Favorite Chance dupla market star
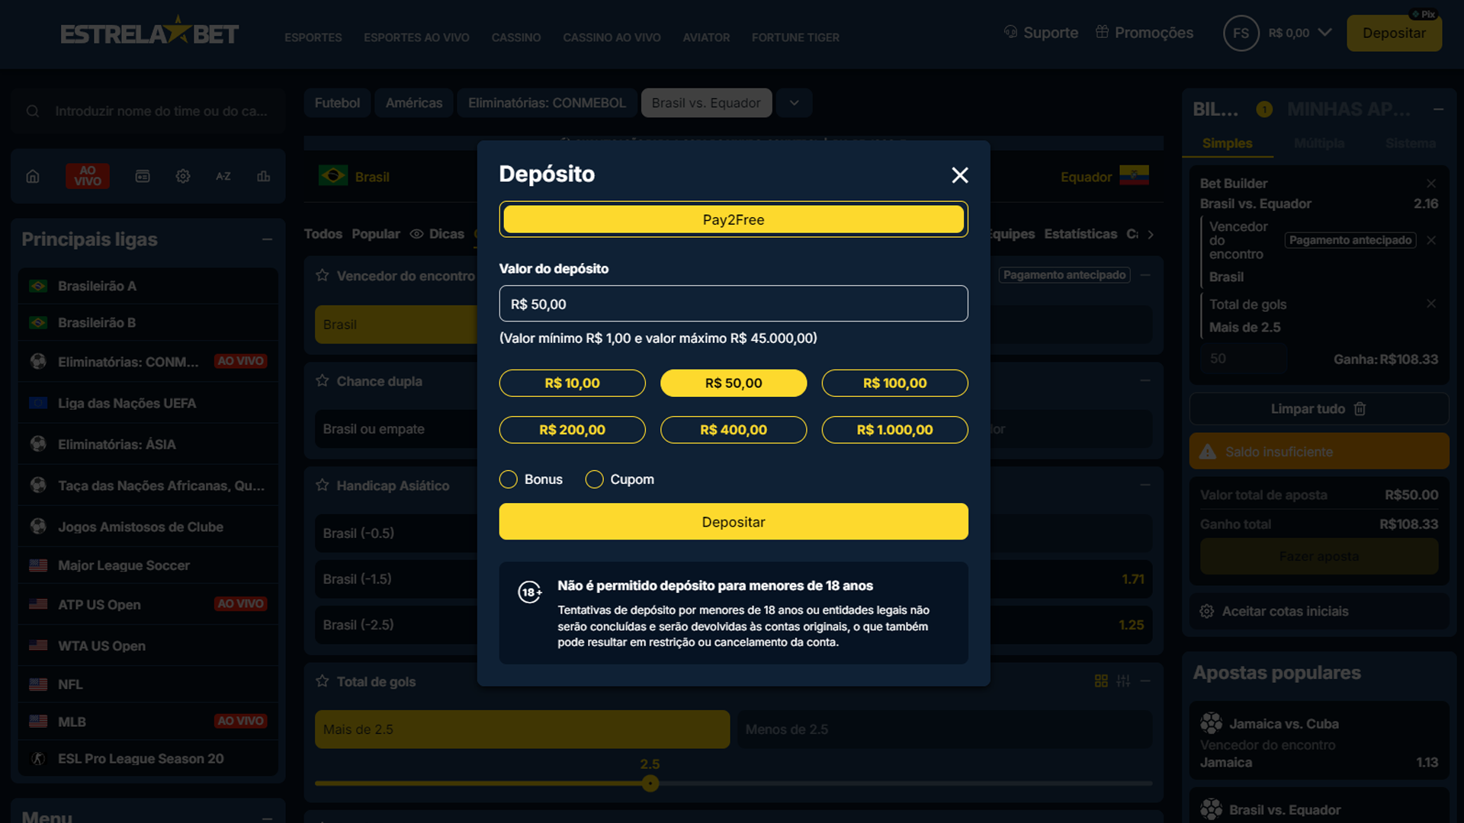Image resolution: width=1464 pixels, height=823 pixels. click(323, 380)
